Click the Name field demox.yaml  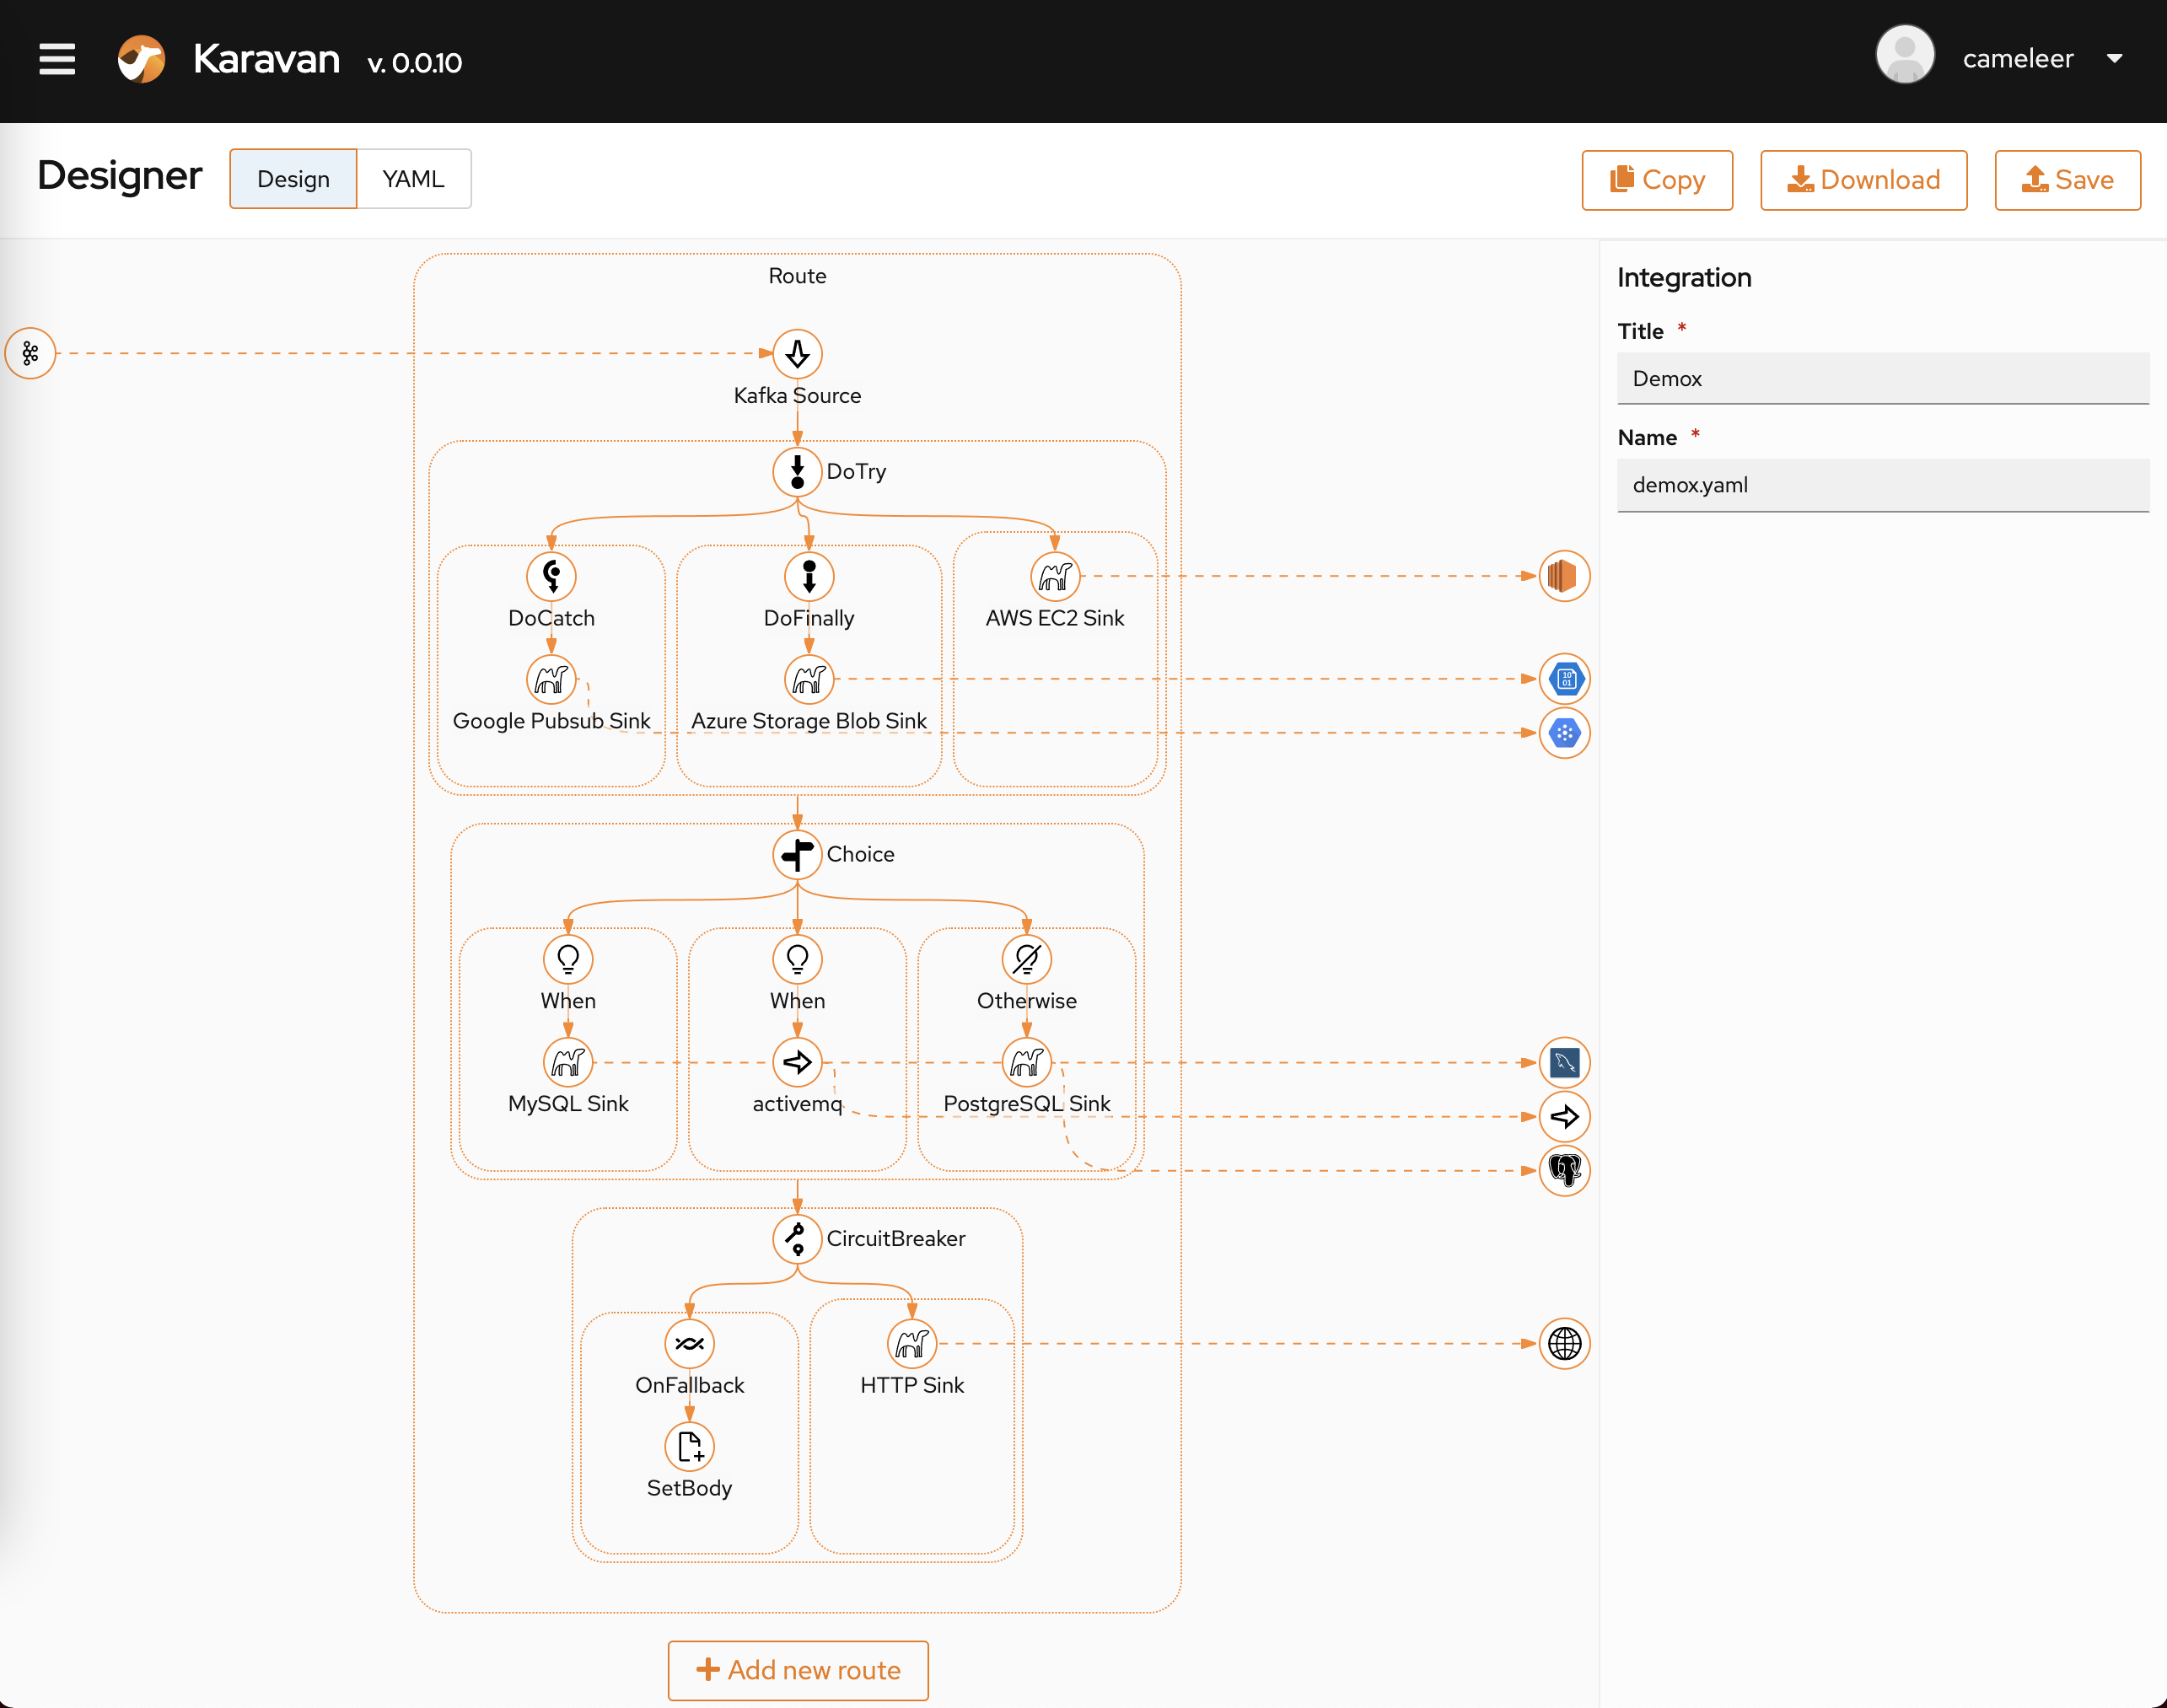(1882, 485)
